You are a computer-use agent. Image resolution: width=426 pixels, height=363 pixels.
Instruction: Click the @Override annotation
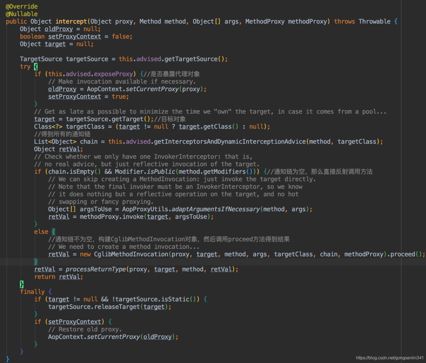click(22, 6)
